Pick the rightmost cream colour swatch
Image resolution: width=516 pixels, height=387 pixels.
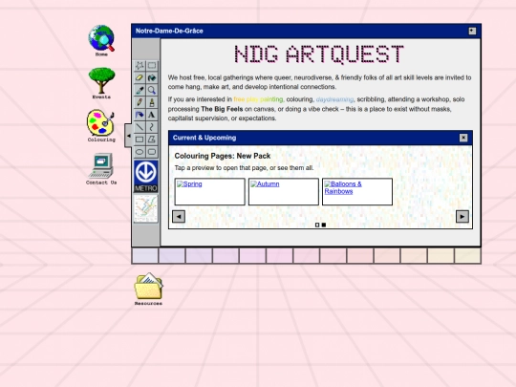(467, 256)
